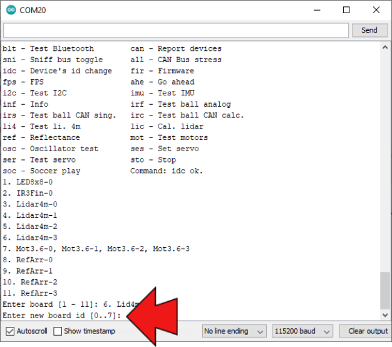This screenshot has height=347, width=392.
Task: Focus the serial command input field
Action: (x=175, y=30)
